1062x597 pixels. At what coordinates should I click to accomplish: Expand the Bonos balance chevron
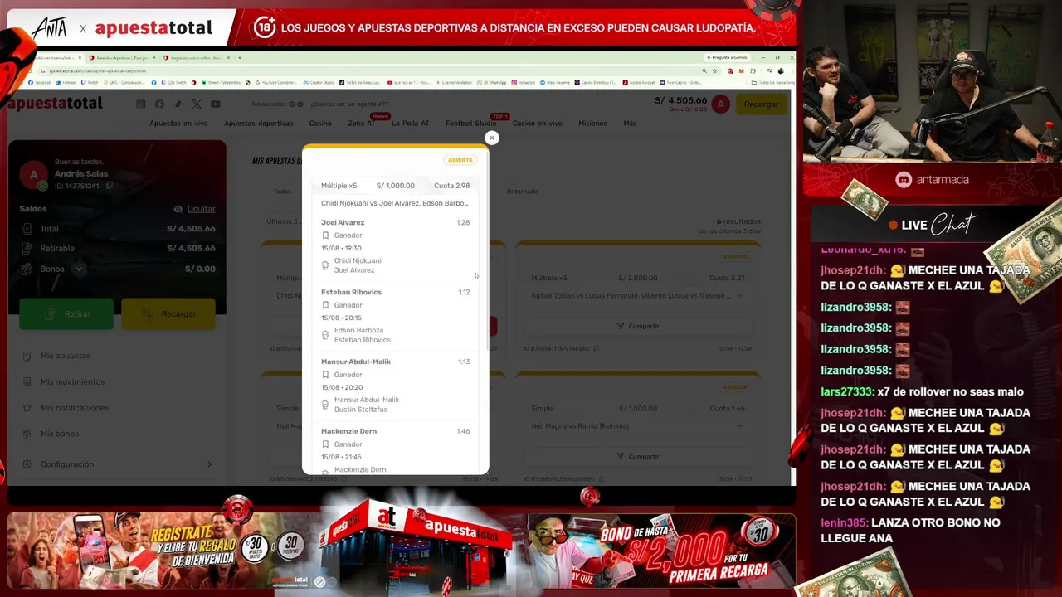(79, 269)
